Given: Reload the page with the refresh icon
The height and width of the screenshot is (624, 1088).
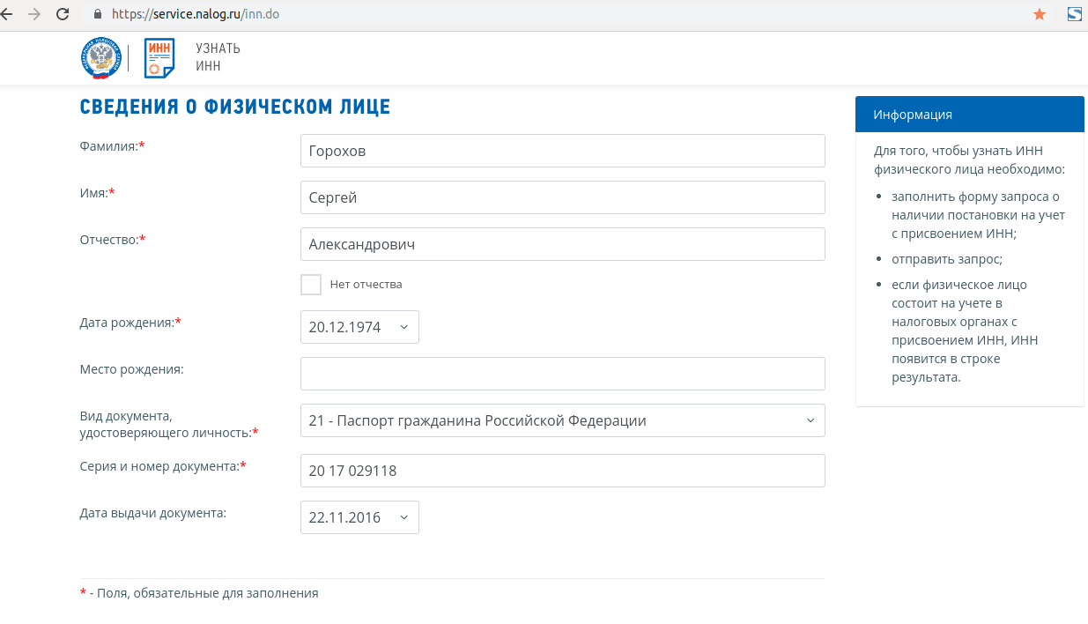Looking at the screenshot, I should click(x=63, y=14).
